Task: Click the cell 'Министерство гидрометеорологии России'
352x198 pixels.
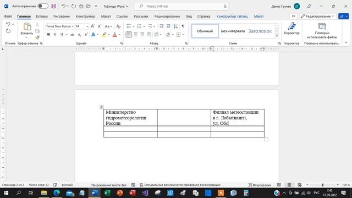Action: tap(130, 117)
